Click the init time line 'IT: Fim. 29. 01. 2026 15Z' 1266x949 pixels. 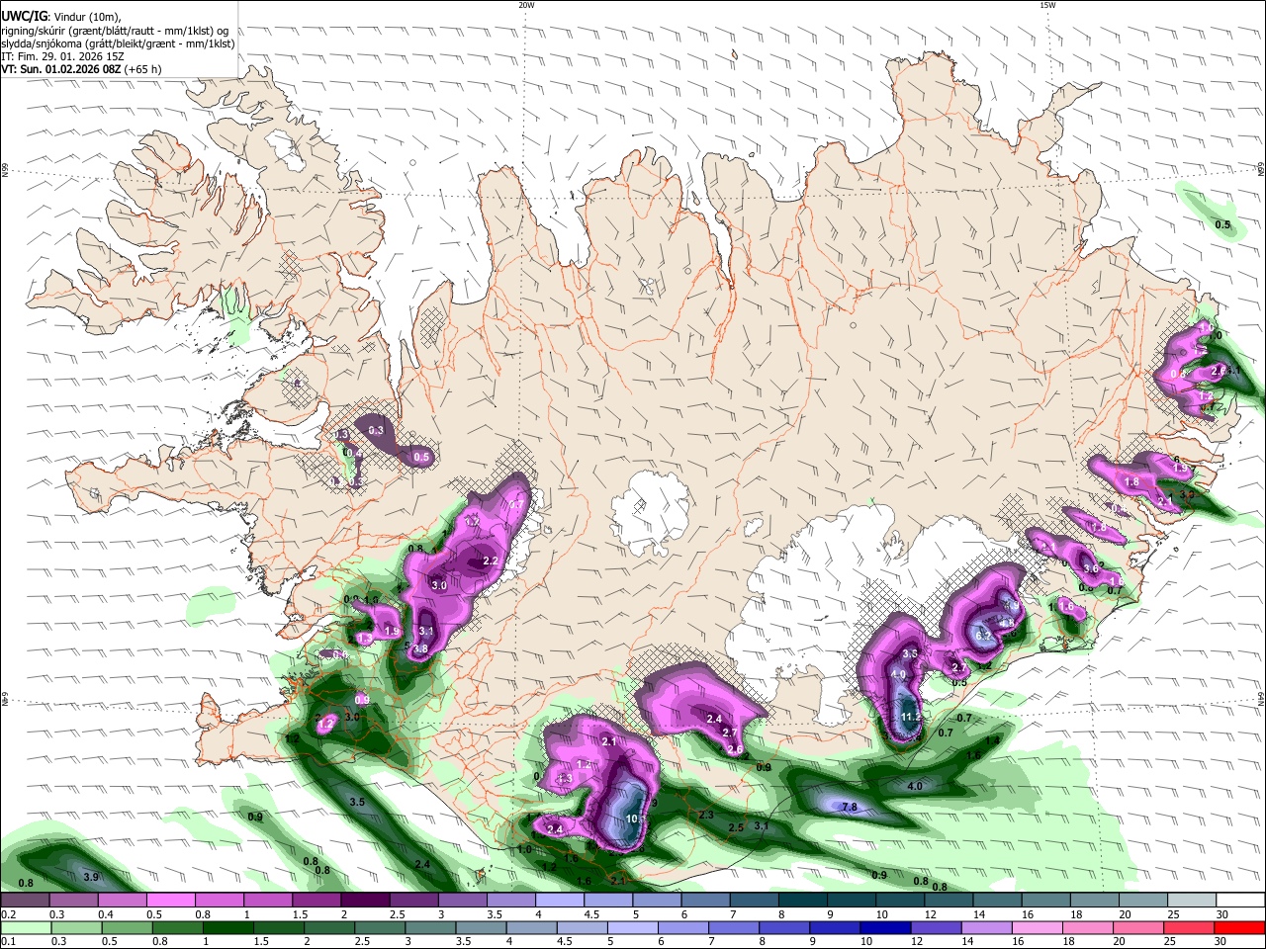62,56
